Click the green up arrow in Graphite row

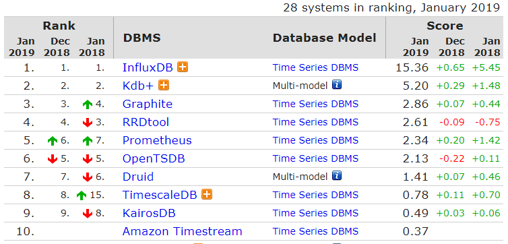88,104
